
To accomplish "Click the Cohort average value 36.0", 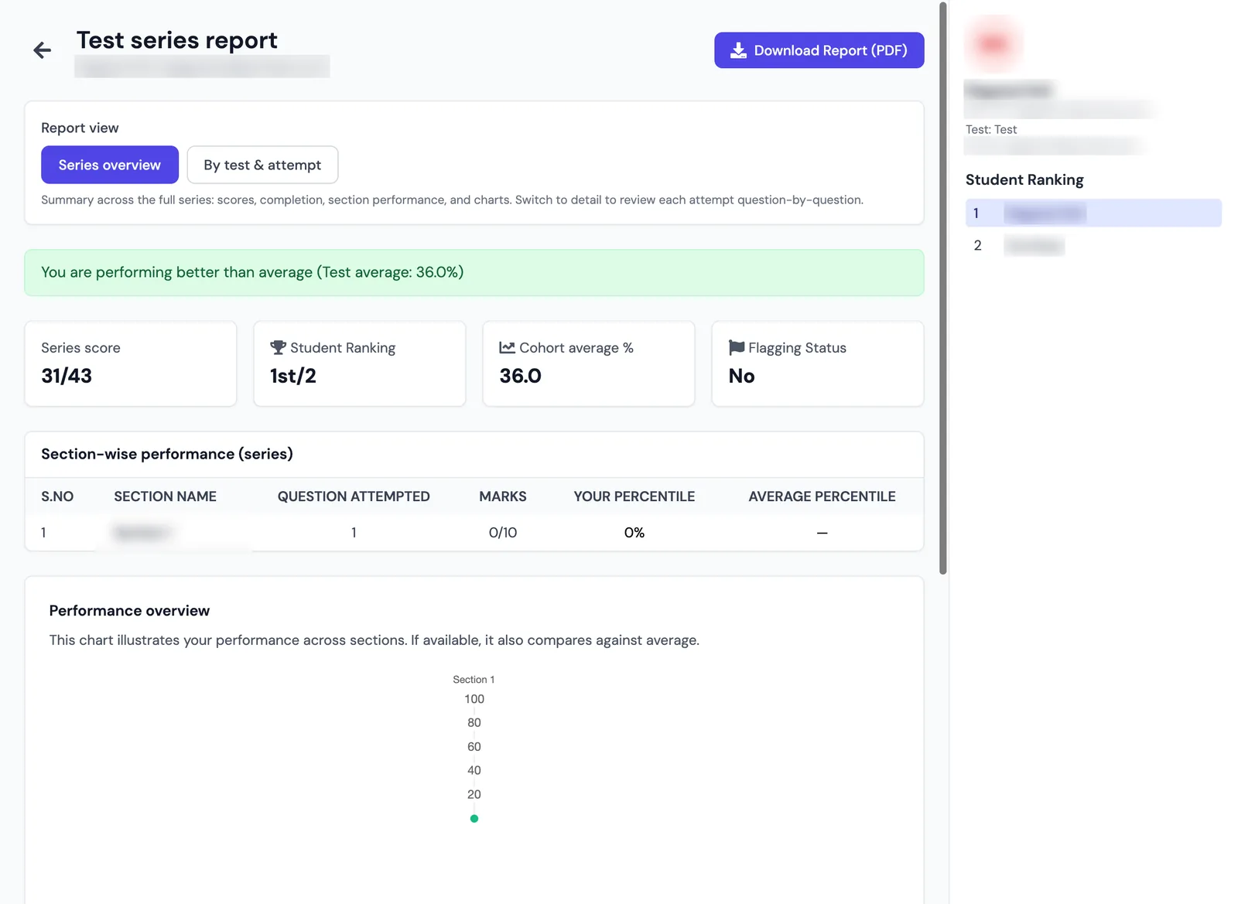I will (x=521, y=376).
